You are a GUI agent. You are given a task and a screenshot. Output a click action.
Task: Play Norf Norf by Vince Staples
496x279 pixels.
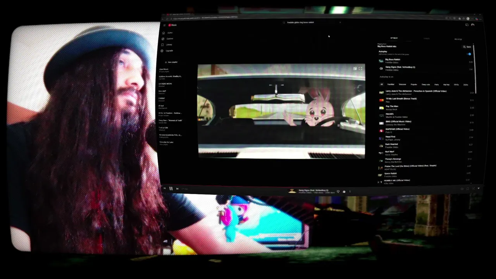click(x=426, y=153)
